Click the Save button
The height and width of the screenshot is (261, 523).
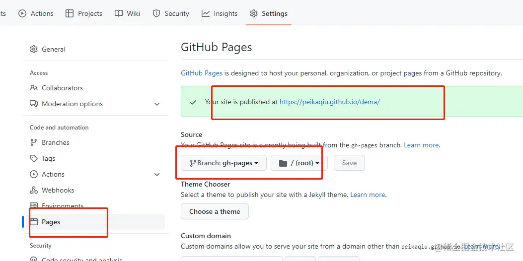(349, 163)
